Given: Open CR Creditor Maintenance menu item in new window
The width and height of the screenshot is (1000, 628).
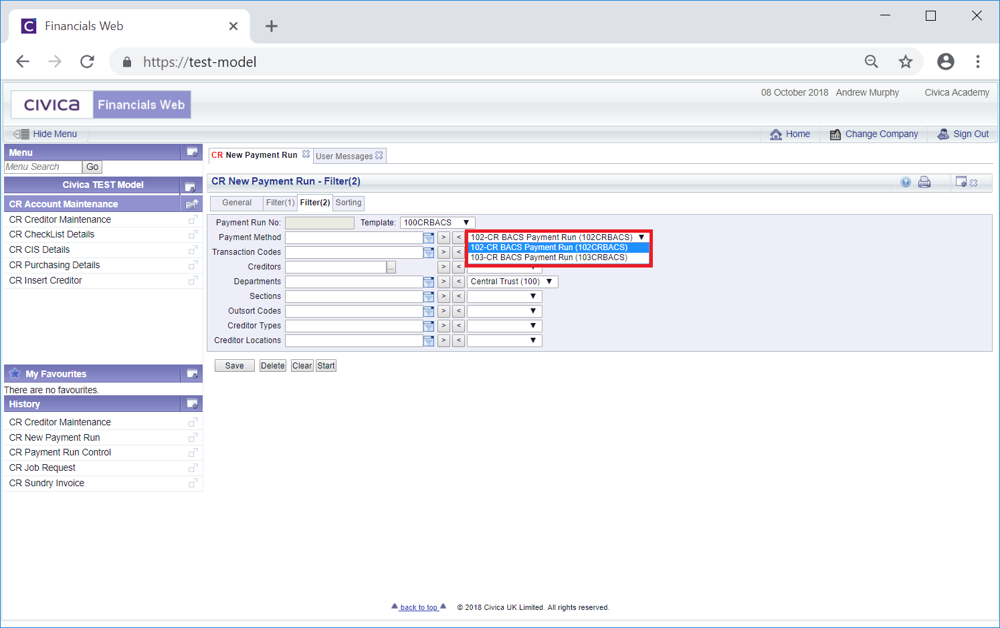Looking at the screenshot, I should (x=193, y=219).
